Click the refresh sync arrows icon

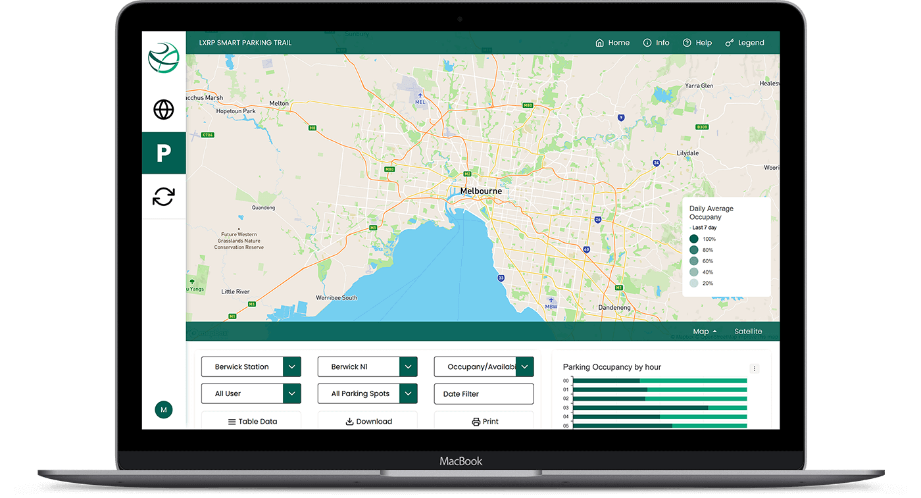tap(164, 196)
